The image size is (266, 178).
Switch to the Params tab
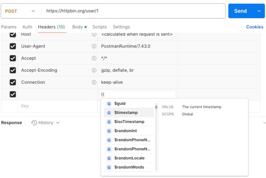pos(9,27)
